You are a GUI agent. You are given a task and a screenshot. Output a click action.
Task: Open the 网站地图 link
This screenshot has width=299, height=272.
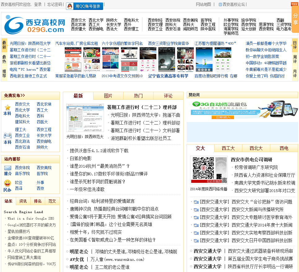[203, 4]
